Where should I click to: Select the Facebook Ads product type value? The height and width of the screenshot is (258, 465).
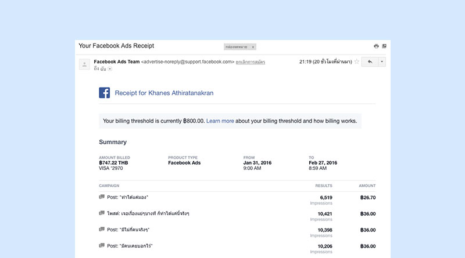[x=184, y=163]
